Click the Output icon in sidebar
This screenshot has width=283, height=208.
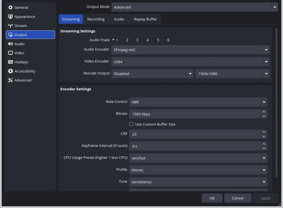pyautogui.click(x=11, y=35)
